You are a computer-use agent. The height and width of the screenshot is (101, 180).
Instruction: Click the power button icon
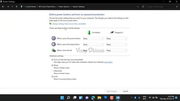[x=53, y=38]
